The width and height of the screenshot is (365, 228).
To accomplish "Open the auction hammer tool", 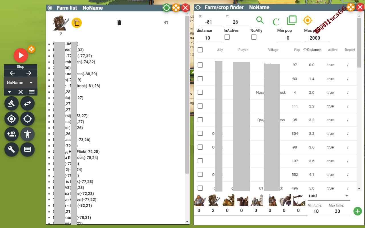I will tap(11, 104).
